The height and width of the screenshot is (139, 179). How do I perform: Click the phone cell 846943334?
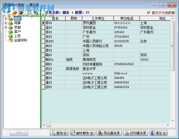point(127,87)
